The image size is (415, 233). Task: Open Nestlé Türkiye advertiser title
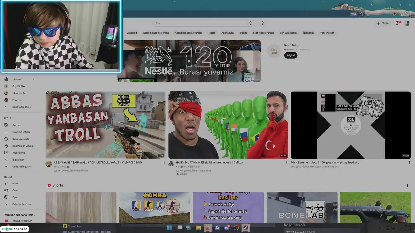pos(292,45)
